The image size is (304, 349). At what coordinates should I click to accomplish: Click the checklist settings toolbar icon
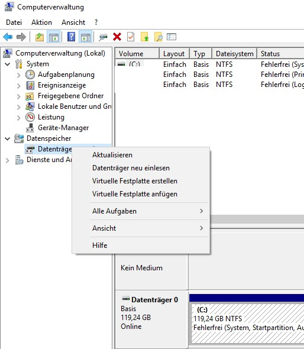tap(172, 37)
